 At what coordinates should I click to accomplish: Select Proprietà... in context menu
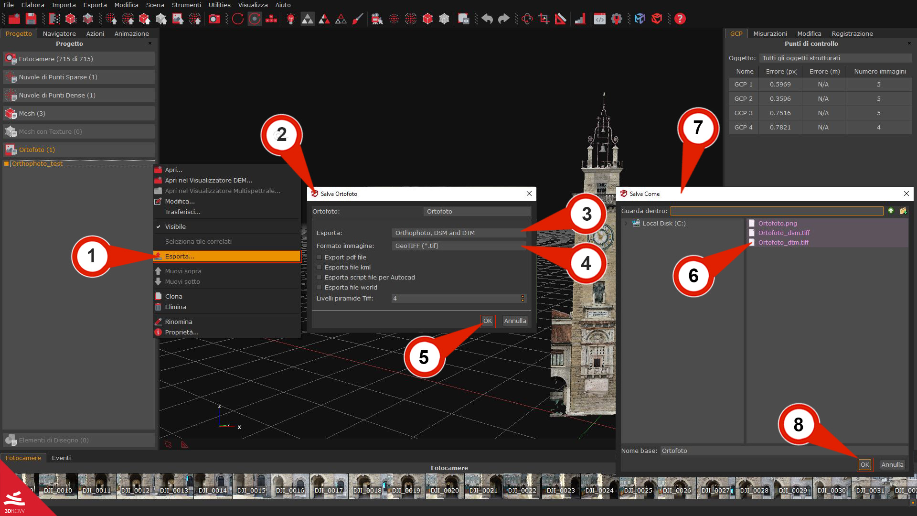click(x=226, y=332)
